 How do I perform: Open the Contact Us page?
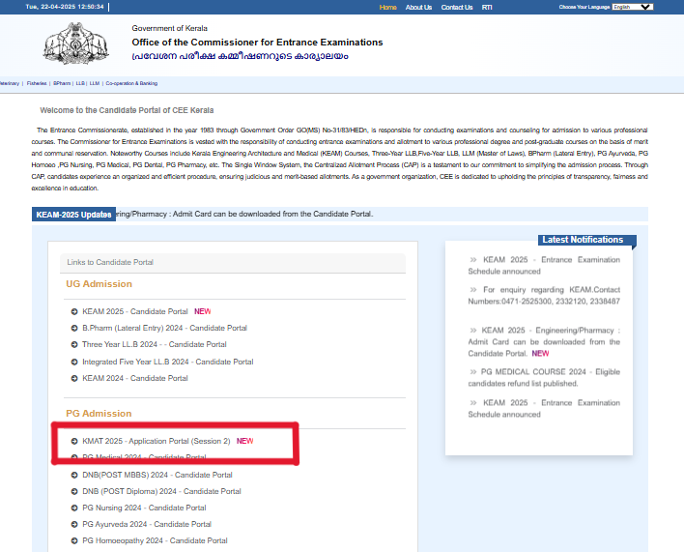point(456,8)
